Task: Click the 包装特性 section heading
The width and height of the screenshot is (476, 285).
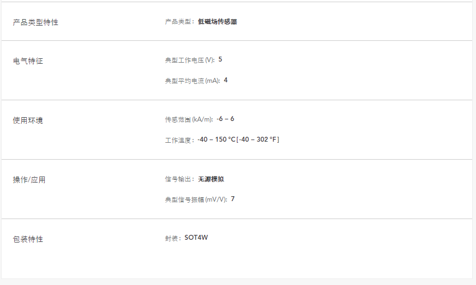Action: pyautogui.click(x=28, y=239)
